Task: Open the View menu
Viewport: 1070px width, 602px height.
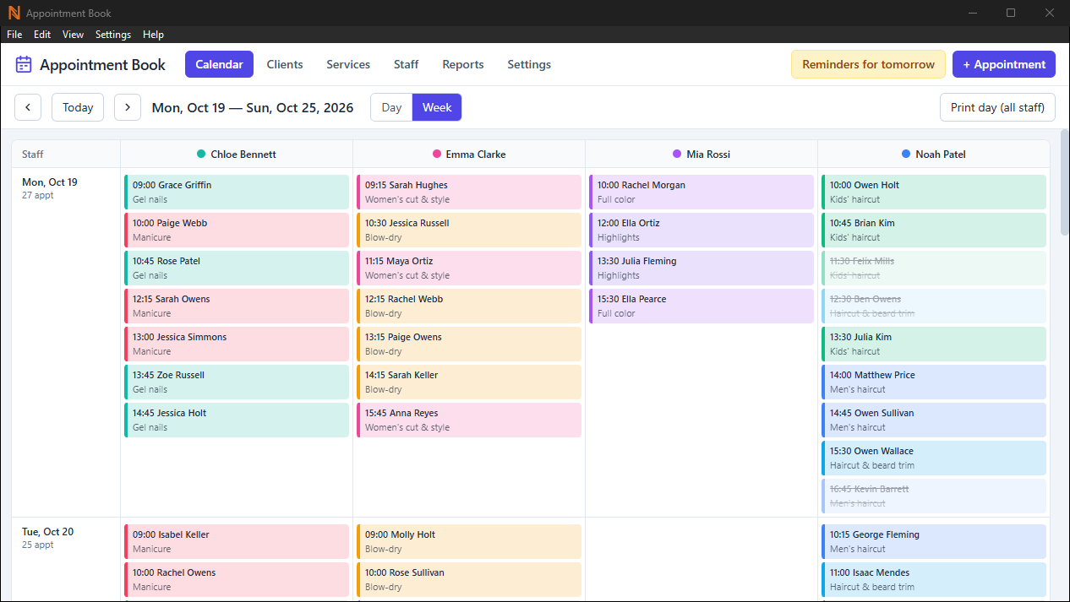Action: click(74, 35)
